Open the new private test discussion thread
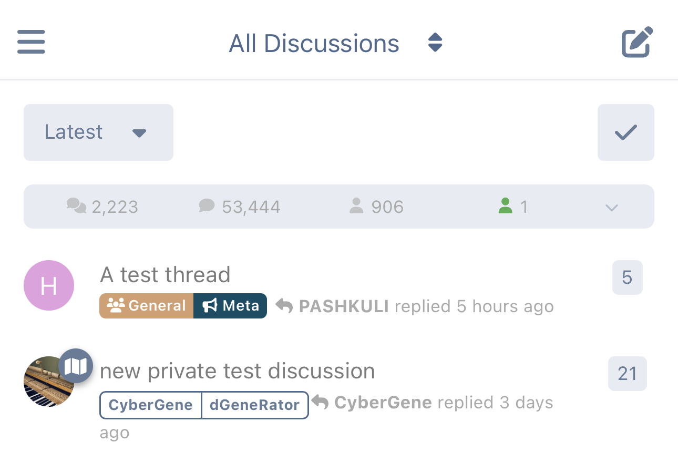 click(238, 371)
